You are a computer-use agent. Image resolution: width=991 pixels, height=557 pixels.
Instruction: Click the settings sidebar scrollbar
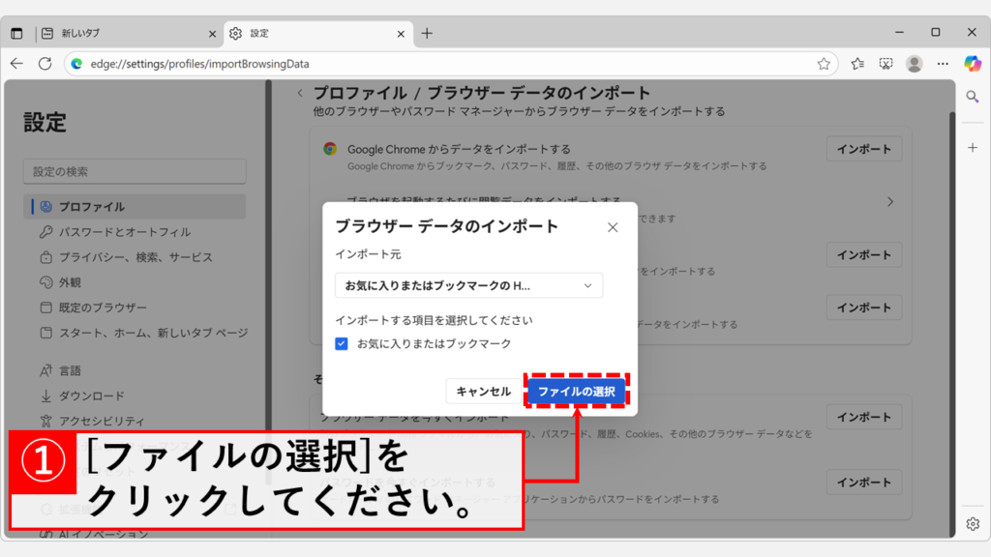(269, 282)
